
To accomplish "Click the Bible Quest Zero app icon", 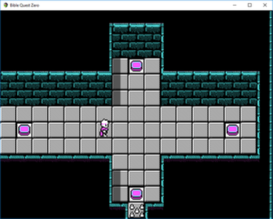I will pos(6,5).
